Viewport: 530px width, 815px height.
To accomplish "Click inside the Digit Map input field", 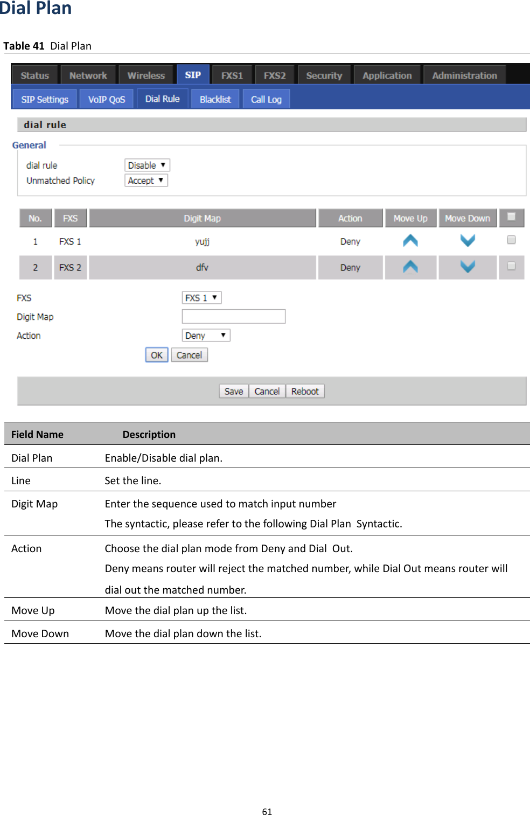I will [x=233, y=316].
